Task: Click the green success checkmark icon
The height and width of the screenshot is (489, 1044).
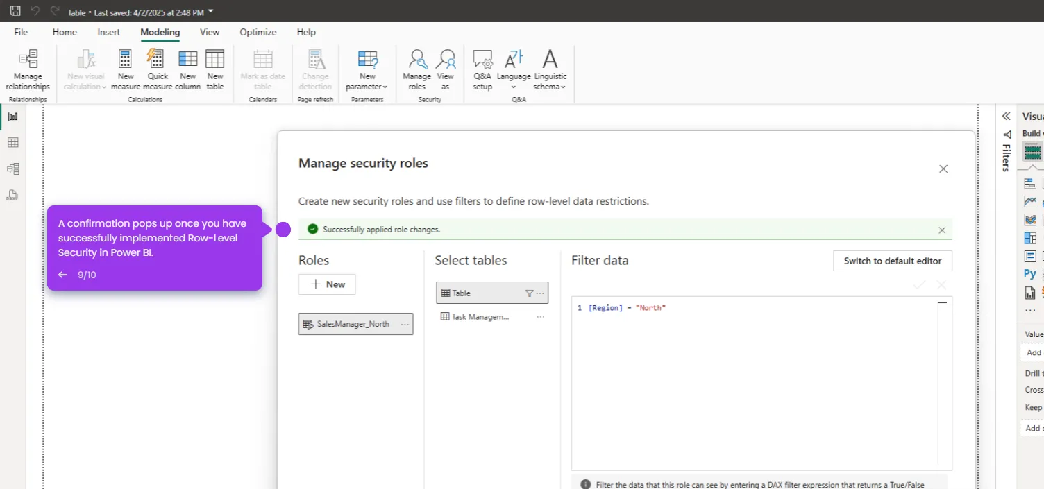Action: [x=312, y=229]
